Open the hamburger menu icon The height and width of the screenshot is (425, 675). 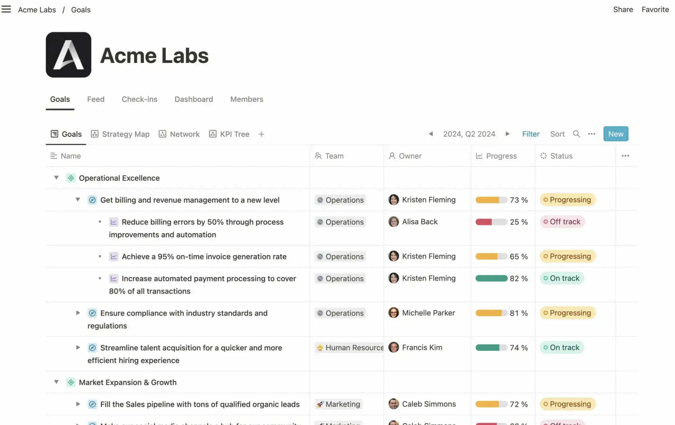[x=6, y=9]
